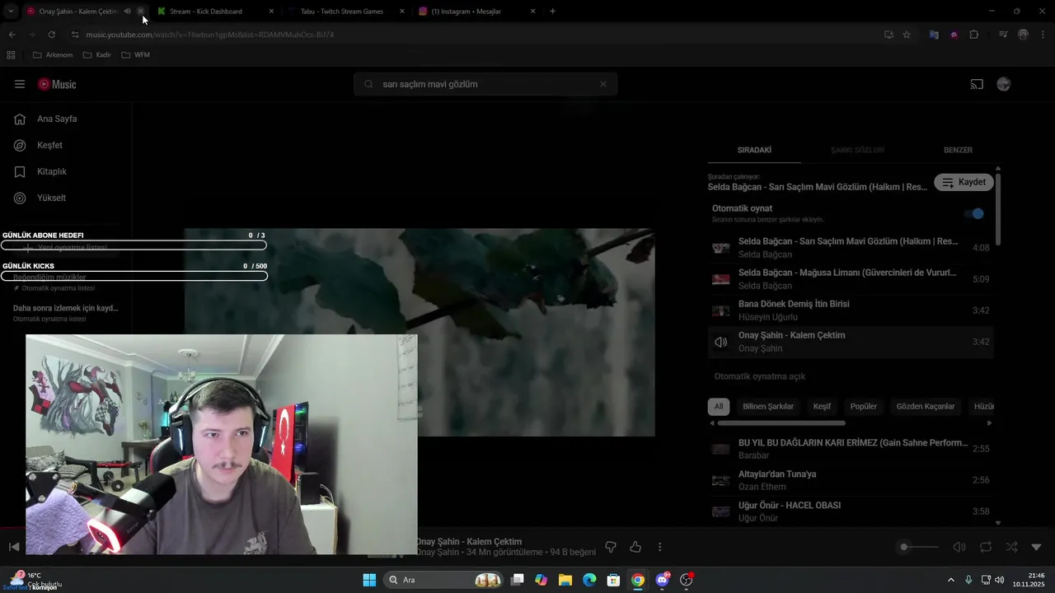Play Bana Dönek Demiş İtin Birisi

[x=851, y=311]
